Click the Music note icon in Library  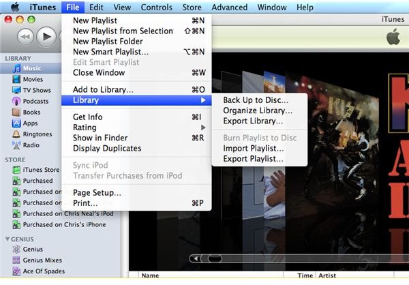(x=16, y=68)
